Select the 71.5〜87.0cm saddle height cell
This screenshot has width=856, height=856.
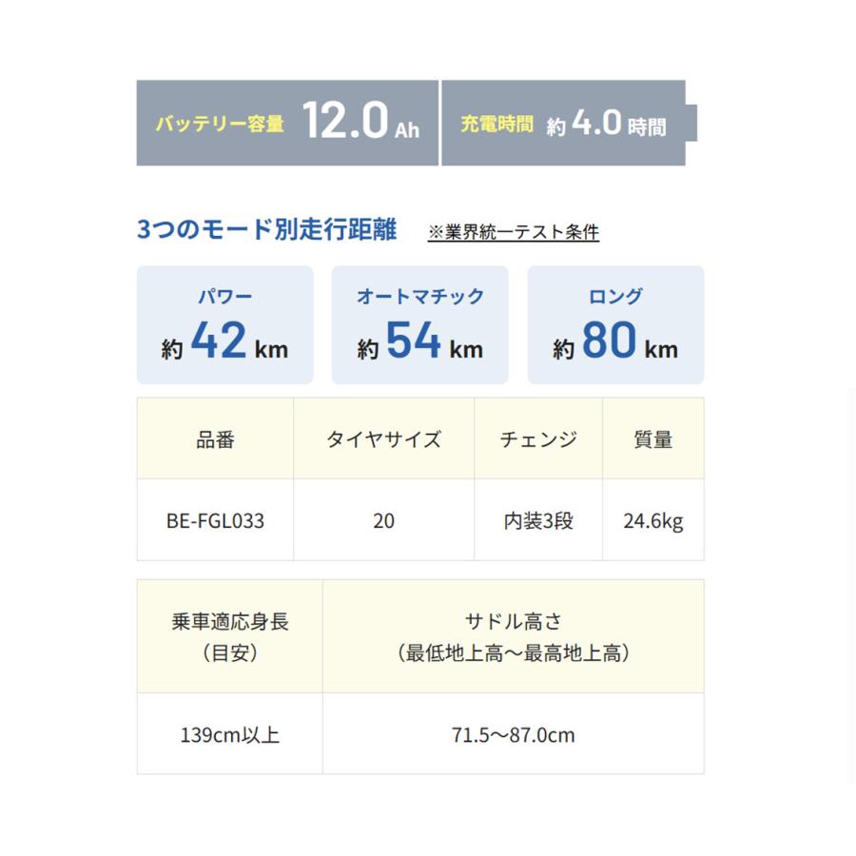tap(514, 735)
